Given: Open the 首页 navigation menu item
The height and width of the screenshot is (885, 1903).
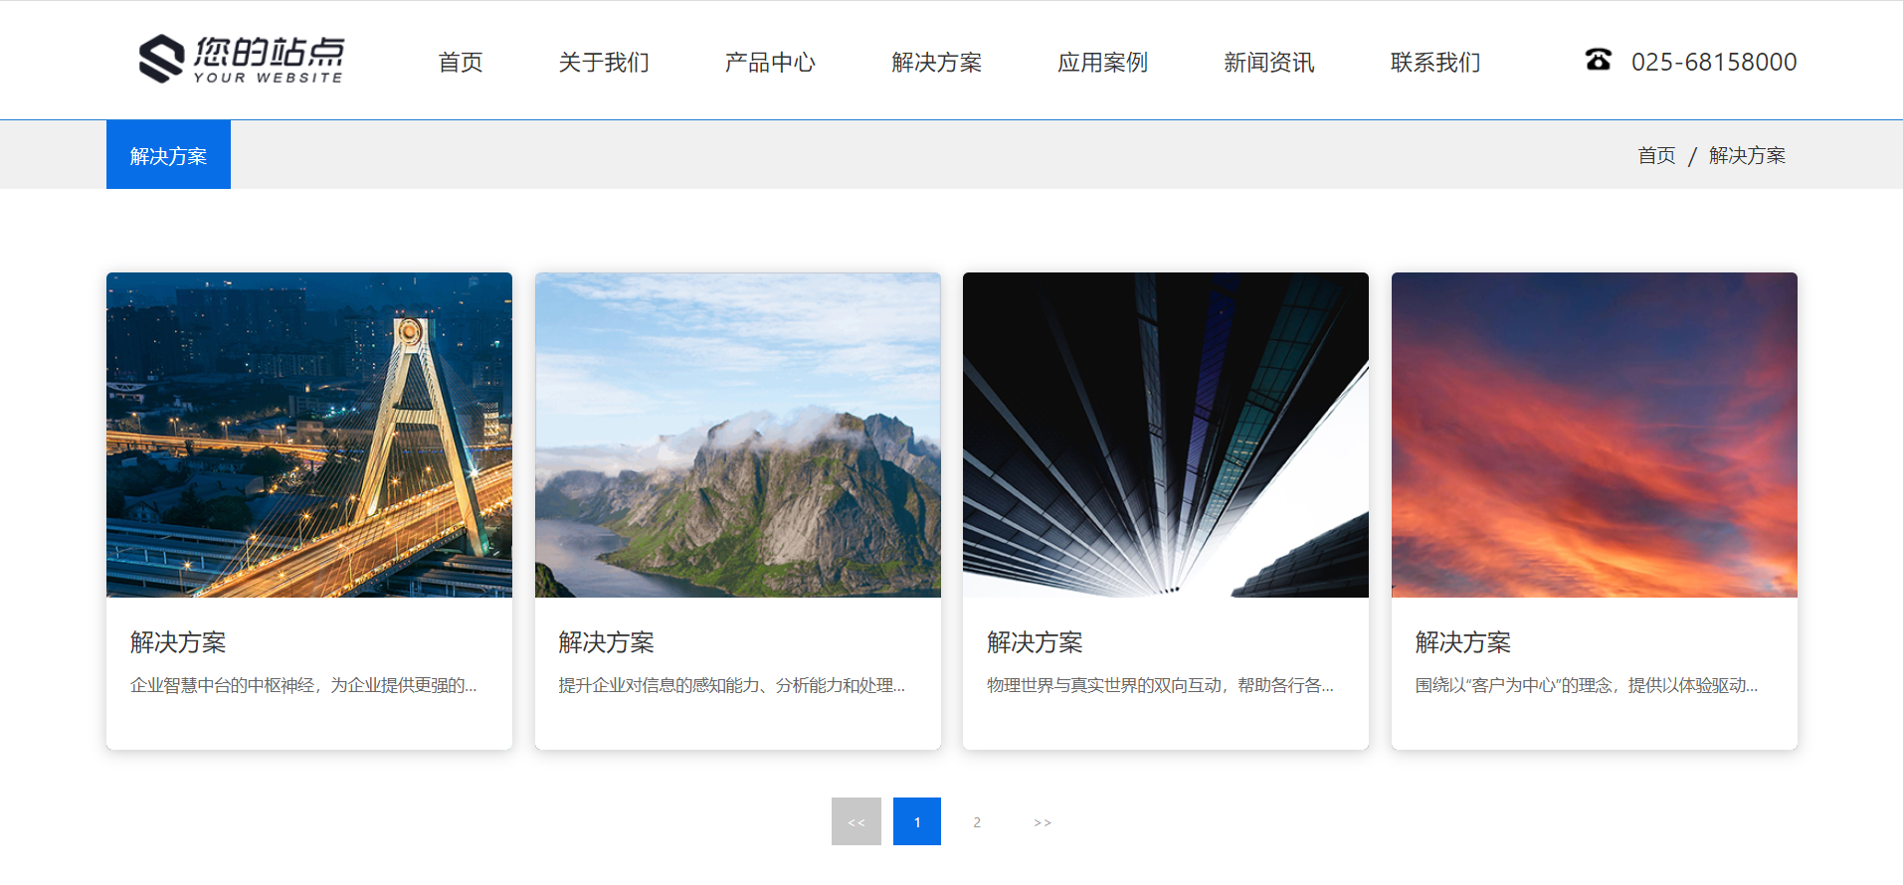Looking at the screenshot, I should (461, 63).
